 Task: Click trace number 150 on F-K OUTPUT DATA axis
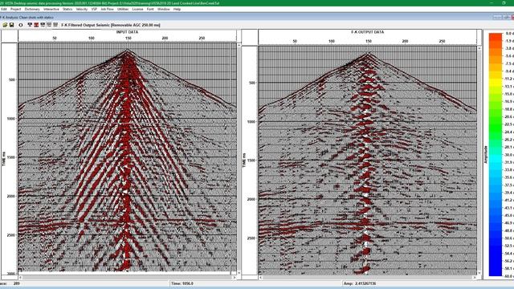pos(369,41)
